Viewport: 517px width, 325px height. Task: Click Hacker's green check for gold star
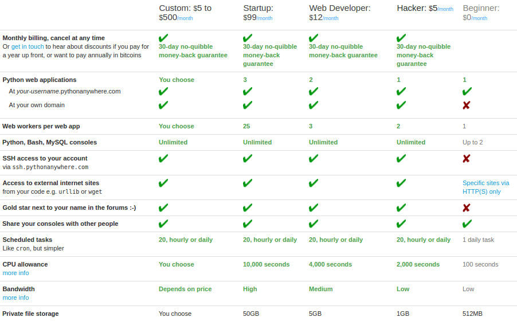click(x=401, y=207)
